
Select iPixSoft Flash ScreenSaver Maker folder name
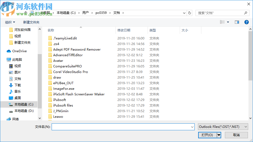pyautogui.click(x=79, y=94)
